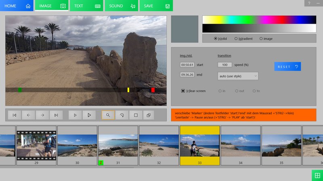The width and height of the screenshot is (323, 181).
Task: Go to the SOUND tab
Action: pyautogui.click(x=122, y=6)
